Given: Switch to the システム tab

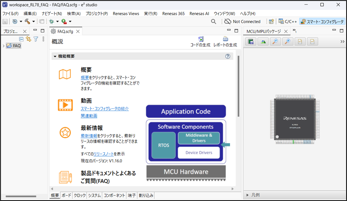Looking at the screenshot, I should [95, 195].
